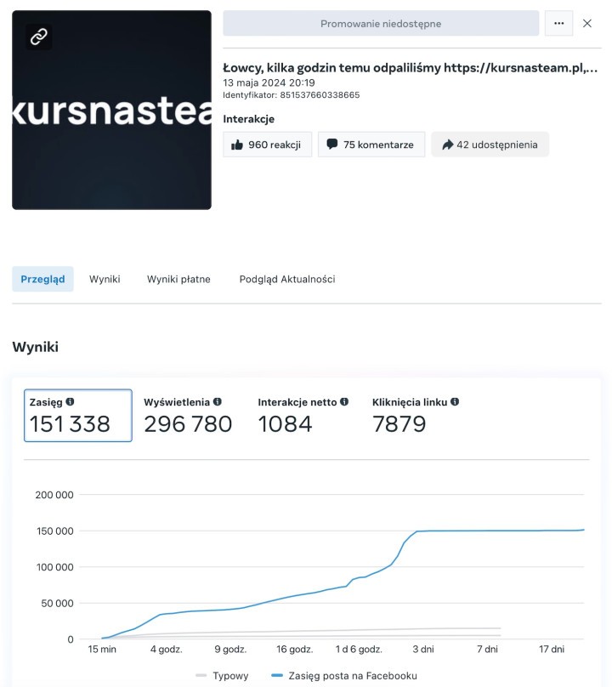This screenshot has height=687, width=612.
Task: Click the info icon beside Kliknięcia linku
Action: tap(455, 401)
